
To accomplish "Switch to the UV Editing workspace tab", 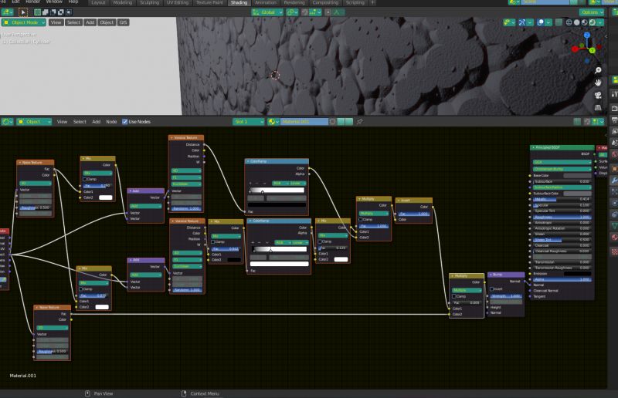I will point(178,3).
